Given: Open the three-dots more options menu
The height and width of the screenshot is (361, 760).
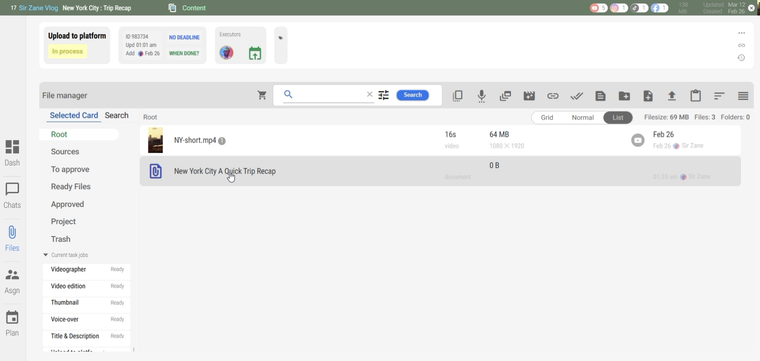Looking at the screenshot, I should point(741,33).
